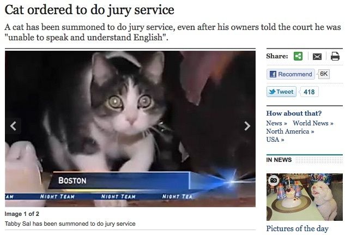
Task: Open the How about that? section
Action: tap(294, 113)
